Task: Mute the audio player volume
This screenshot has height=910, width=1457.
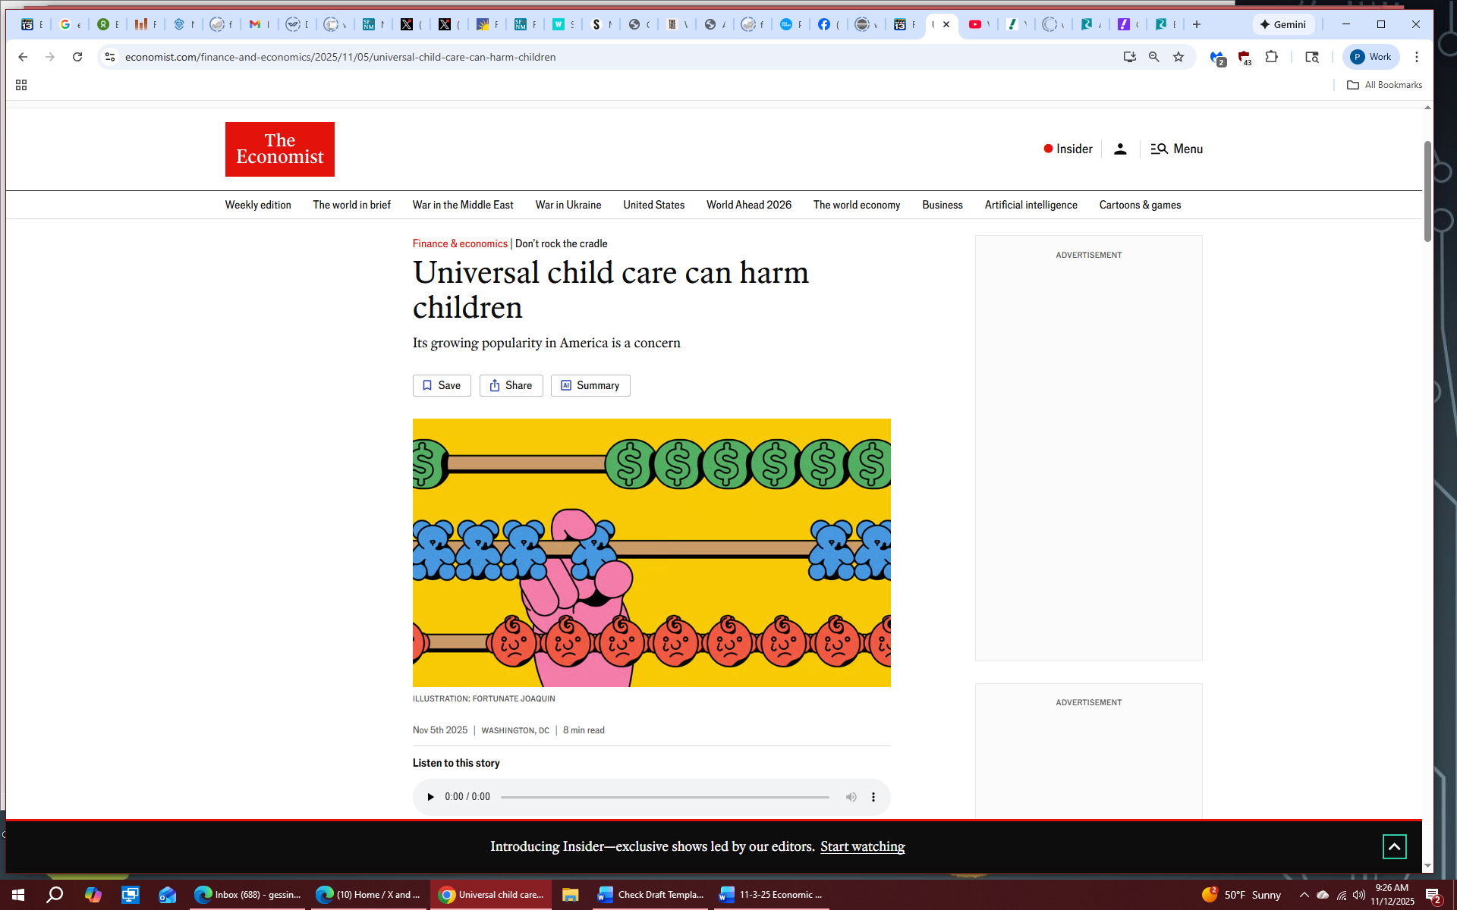Action: (851, 797)
